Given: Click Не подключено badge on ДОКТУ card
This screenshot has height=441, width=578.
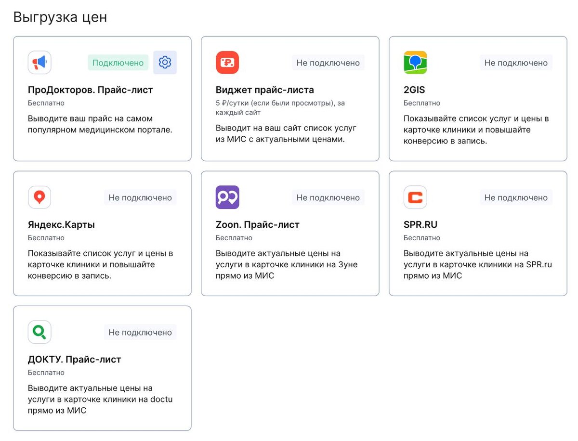Looking at the screenshot, I should [x=140, y=332].
